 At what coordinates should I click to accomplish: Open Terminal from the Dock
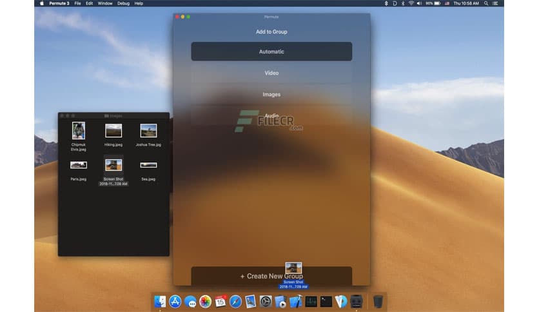(326, 302)
